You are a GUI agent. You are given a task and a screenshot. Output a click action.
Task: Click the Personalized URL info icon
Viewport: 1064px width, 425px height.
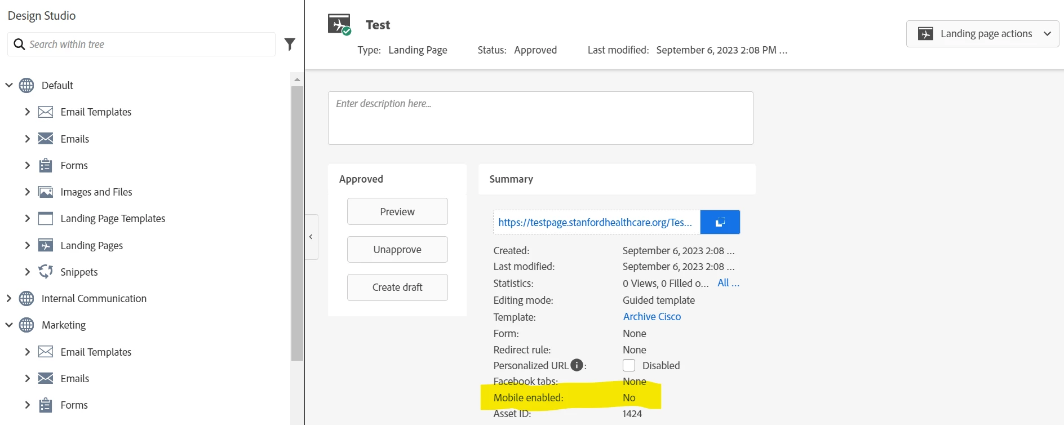[x=577, y=365]
